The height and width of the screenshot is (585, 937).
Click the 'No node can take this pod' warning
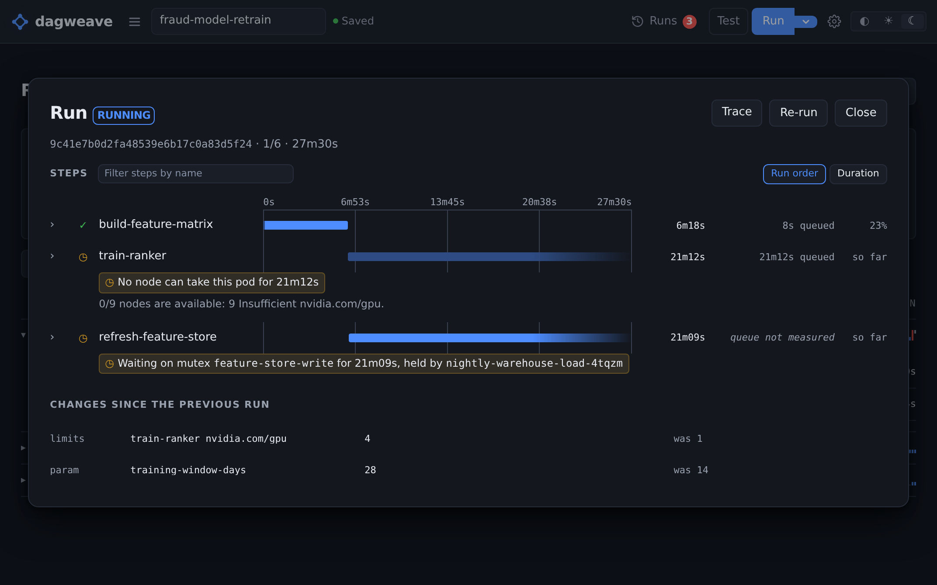tap(212, 282)
